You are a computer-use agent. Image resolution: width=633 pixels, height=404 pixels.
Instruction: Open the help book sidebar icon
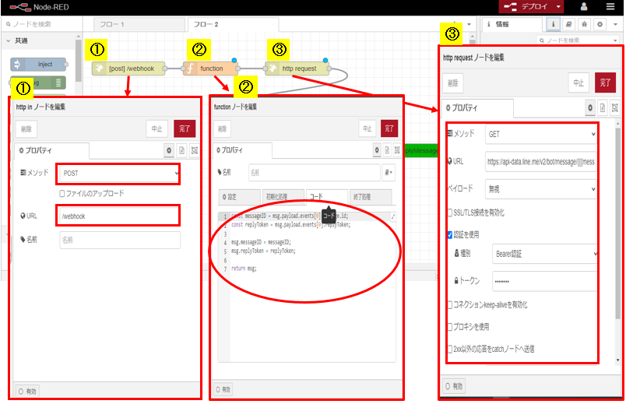pos(568,25)
